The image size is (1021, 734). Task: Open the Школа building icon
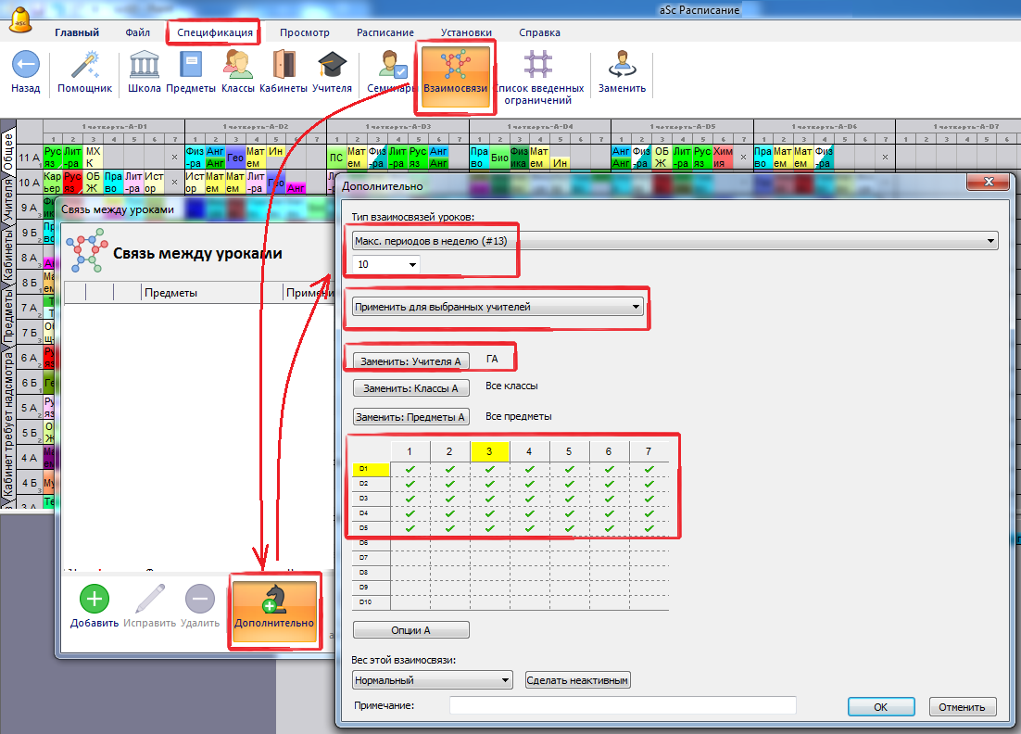(x=144, y=66)
